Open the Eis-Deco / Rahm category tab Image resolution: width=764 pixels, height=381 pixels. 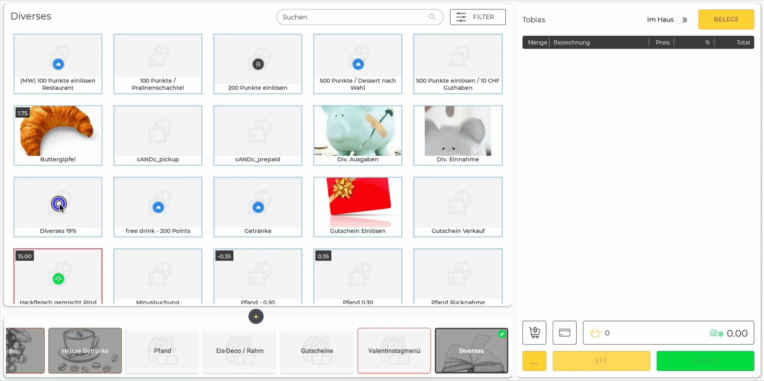(239, 350)
